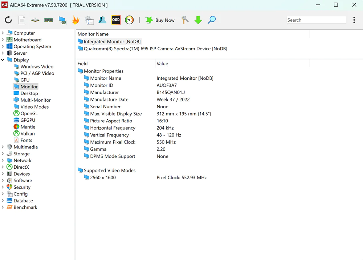Click the Security shield icon

[x=9, y=187]
